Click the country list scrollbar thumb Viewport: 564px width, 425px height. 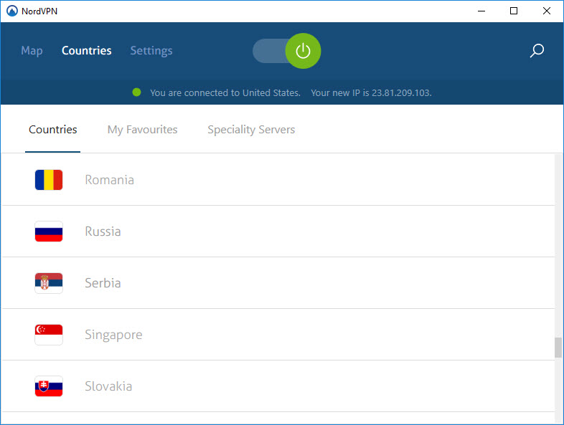[558, 348]
